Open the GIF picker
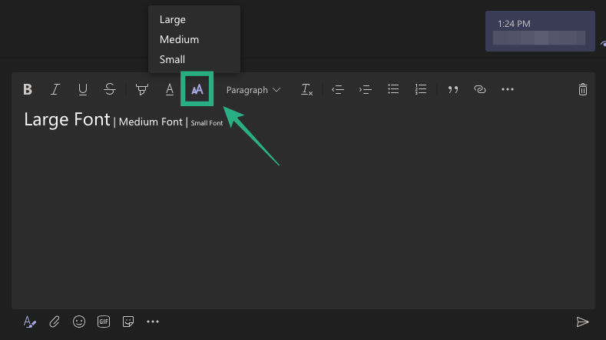Viewport: 606px width, 340px height. click(x=104, y=322)
